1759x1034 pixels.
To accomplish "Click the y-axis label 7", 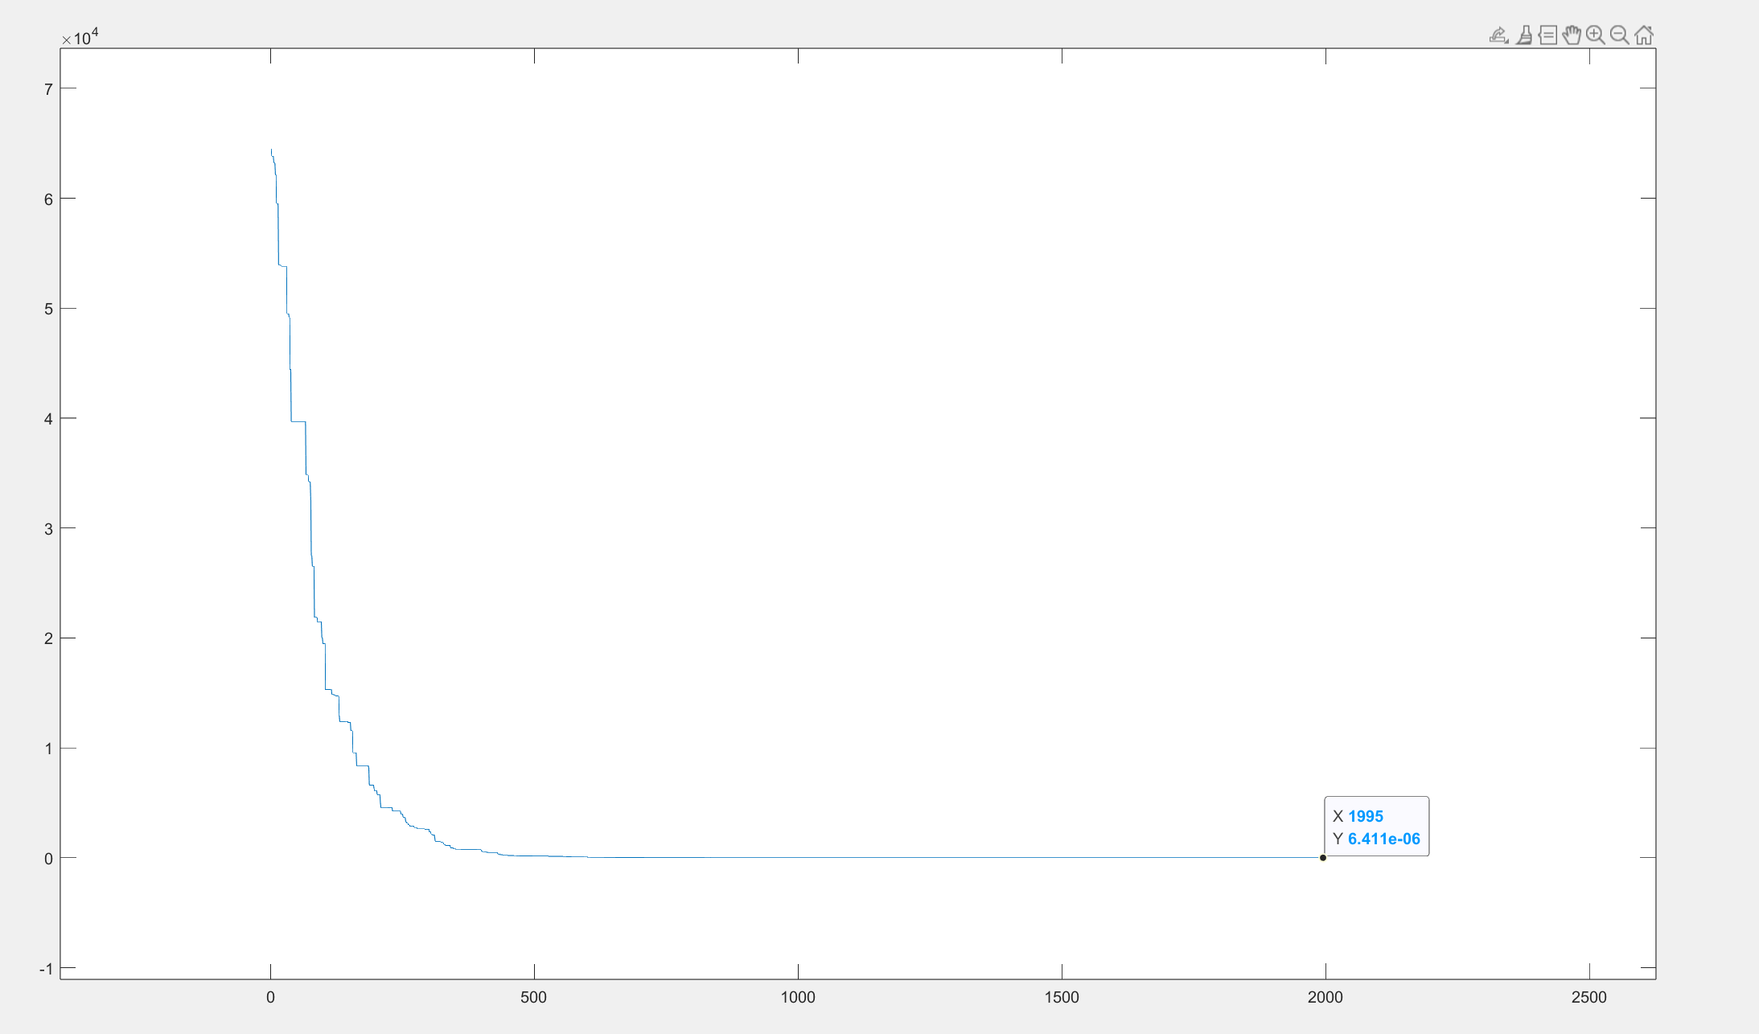I will 48,89.
